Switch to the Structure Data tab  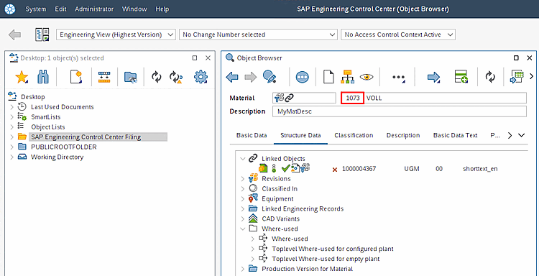[x=300, y=135]
